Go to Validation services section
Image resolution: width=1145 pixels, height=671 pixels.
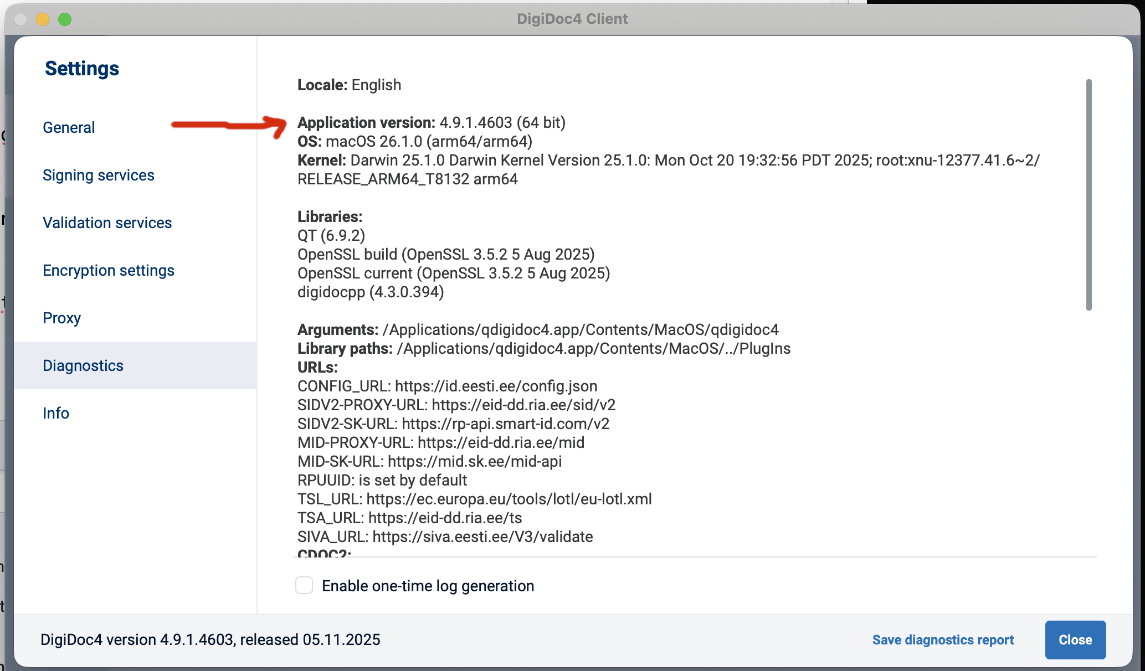[107, 223]
